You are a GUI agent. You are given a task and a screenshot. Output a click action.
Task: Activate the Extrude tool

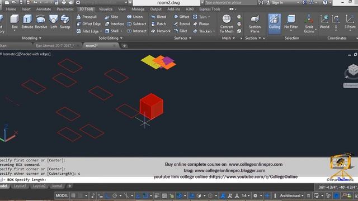(x=27, y=21)
